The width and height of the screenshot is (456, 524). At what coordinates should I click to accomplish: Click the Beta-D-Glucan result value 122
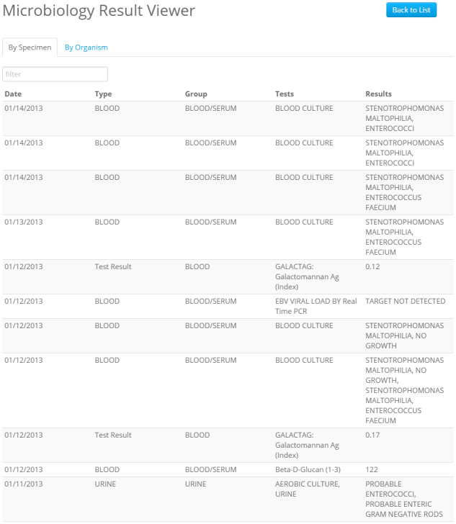(x=372, y=469)
